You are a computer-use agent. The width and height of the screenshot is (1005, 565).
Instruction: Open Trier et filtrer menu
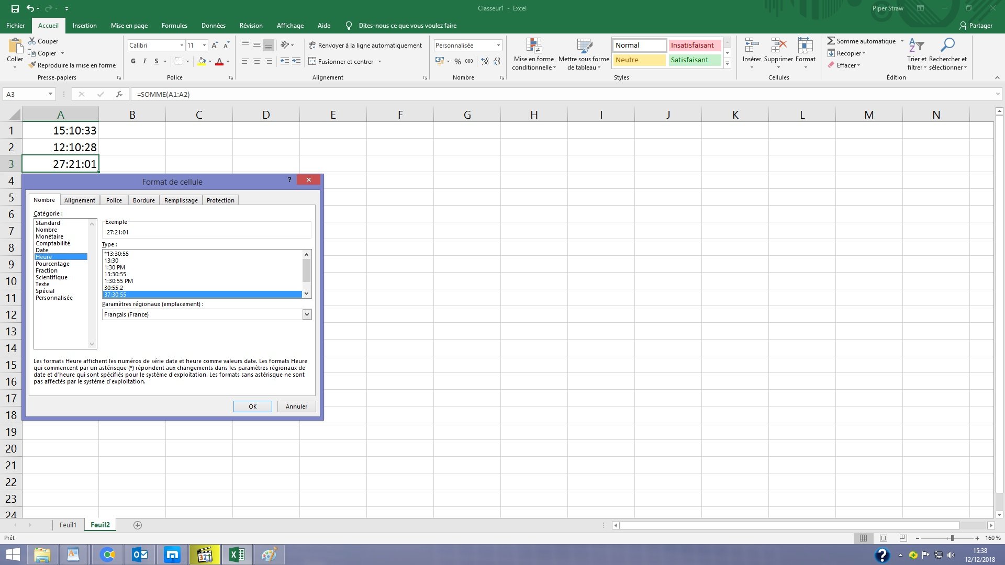click(917, 54)
